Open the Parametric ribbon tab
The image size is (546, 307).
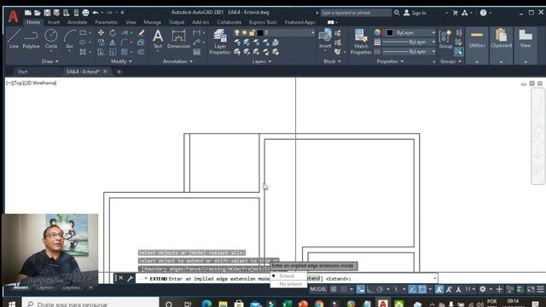click(x=106, y=22)
